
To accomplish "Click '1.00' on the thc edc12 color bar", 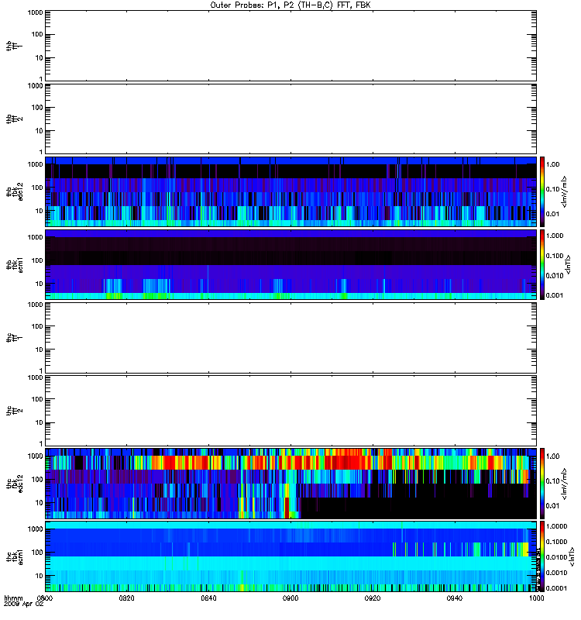I will point(552,456).
